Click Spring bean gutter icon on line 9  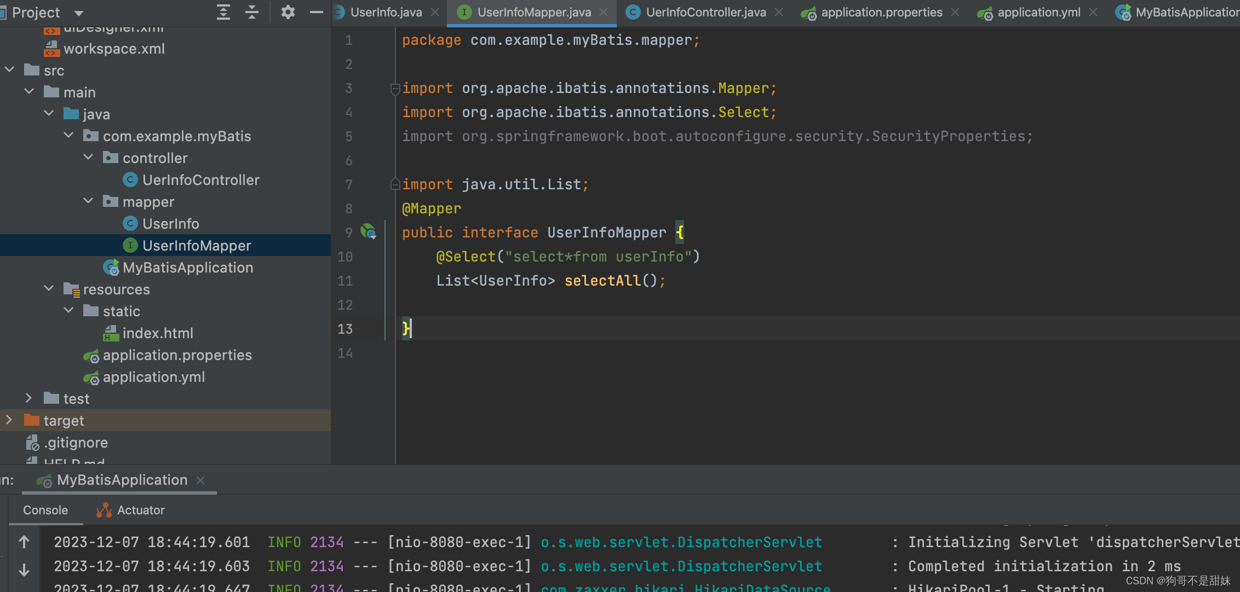coord(369,231)
